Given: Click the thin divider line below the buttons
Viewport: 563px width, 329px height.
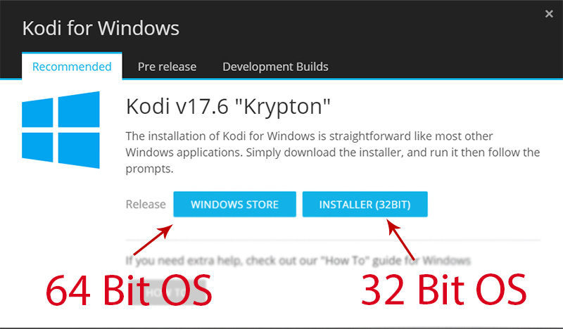Looking at the screenshot, I should tap(333, 240).
